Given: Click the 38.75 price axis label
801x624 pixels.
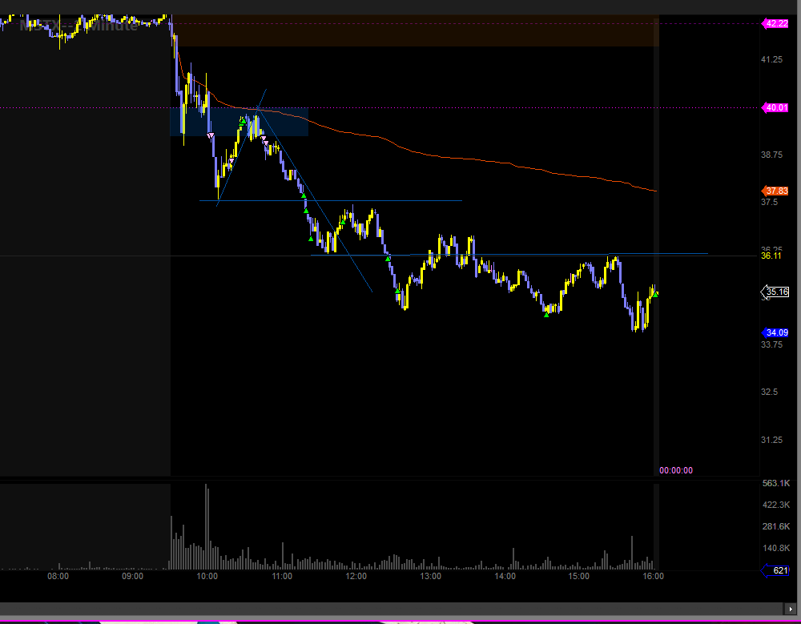Looking at the screenshot, I should pyautogui.click(x=771, y=155).
